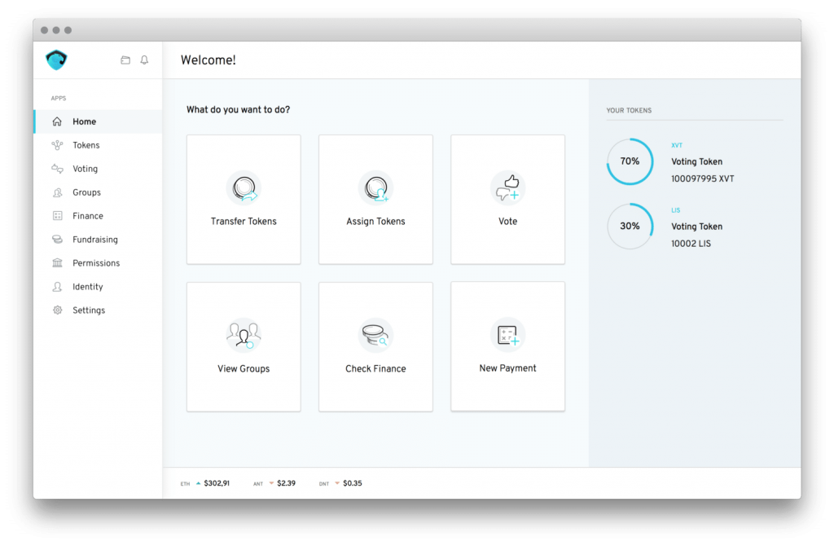Click the YOUR TOKENS section header

coord(629,111)
